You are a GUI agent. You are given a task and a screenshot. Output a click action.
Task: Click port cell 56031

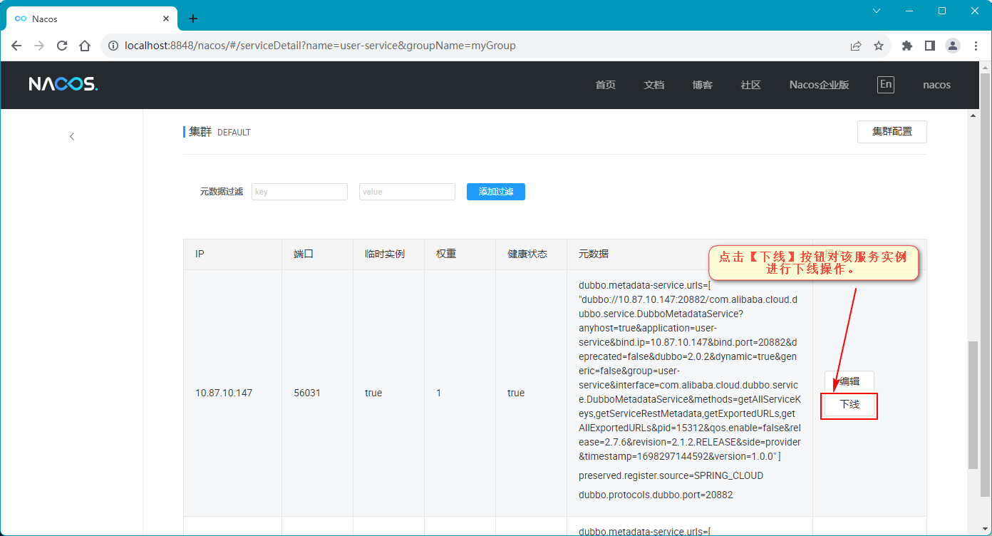click(307, 393)
